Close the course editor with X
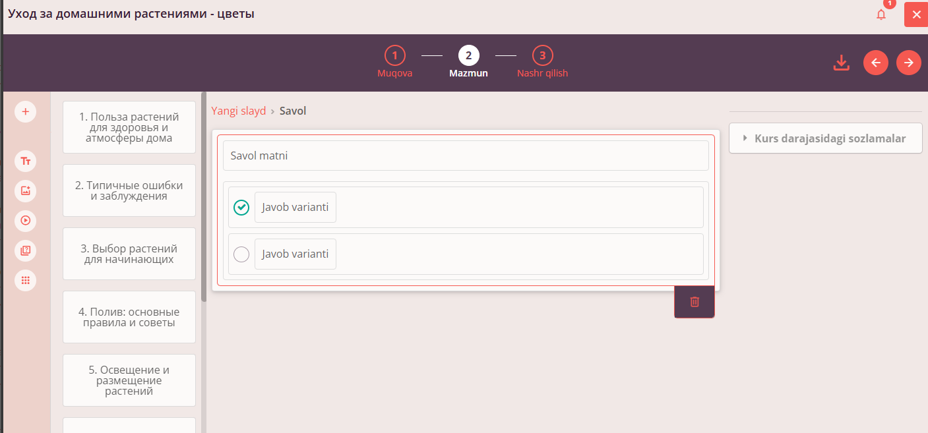This screenshot has width=928, height=433. click(916, 14)
